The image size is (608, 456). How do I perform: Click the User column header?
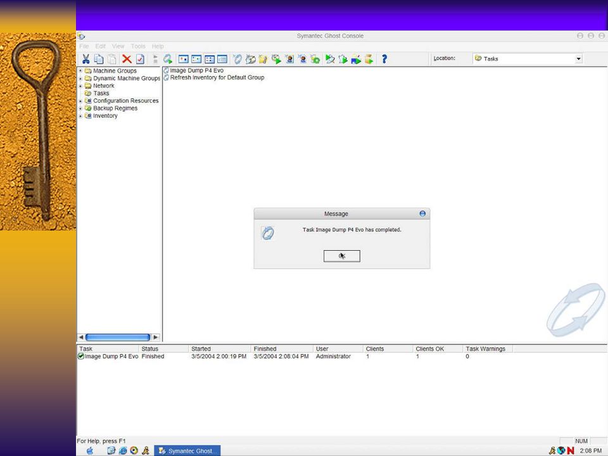click(x=338, y=348)
